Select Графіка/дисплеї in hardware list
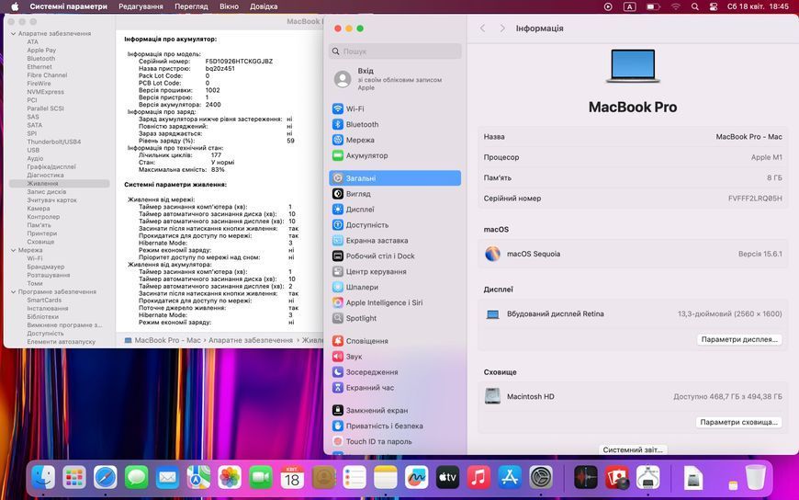The width and height of the screenshot is (799, 500). point(51,167)
